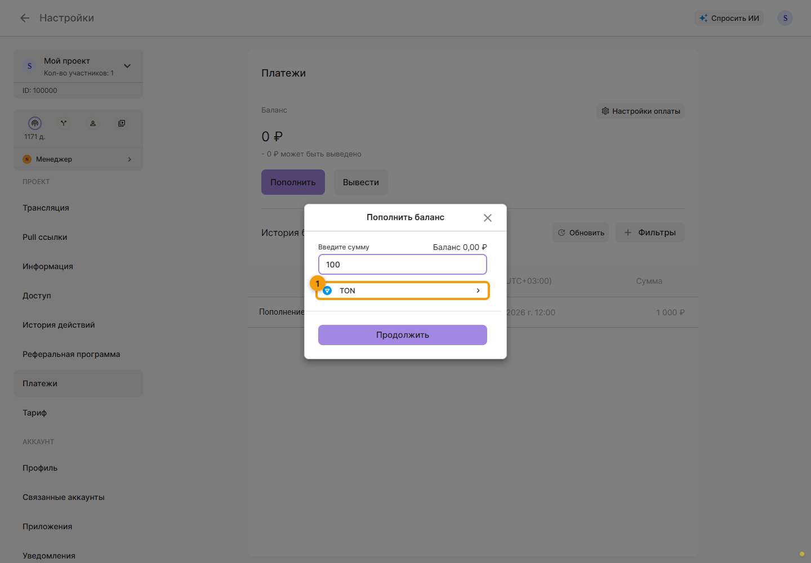This screenshot has width=811, height=563.
Task: Open Уведомления in the sidebar
Action: click(78, 556)
